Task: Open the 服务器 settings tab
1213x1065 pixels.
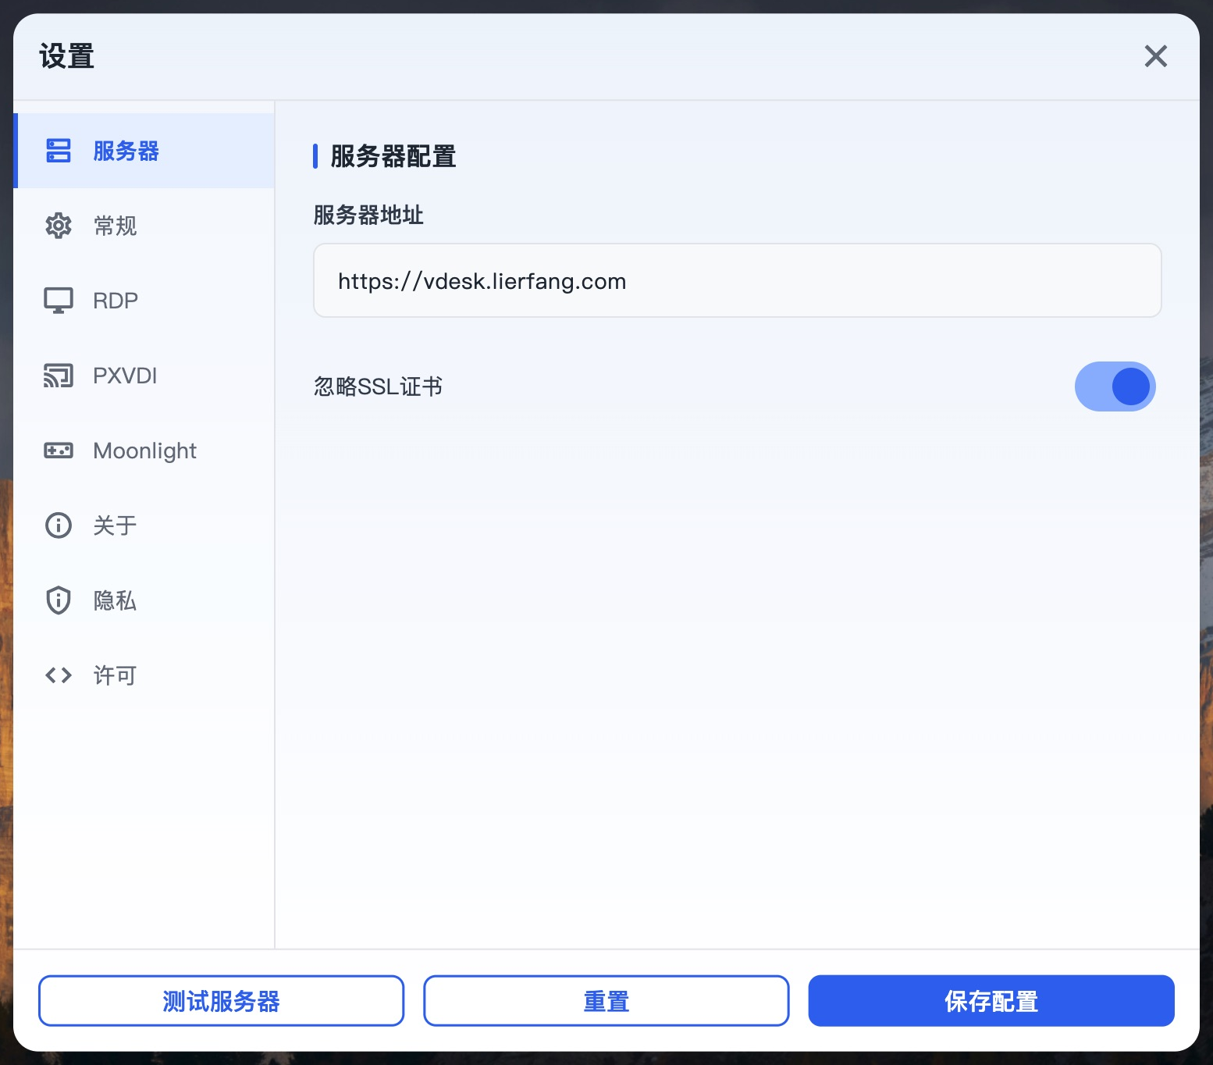Action: click(x=144, y=151)
